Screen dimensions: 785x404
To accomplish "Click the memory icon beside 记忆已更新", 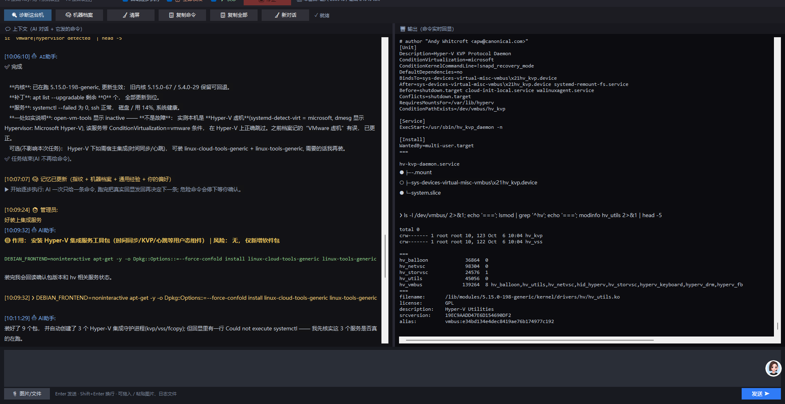I will 35,179.
